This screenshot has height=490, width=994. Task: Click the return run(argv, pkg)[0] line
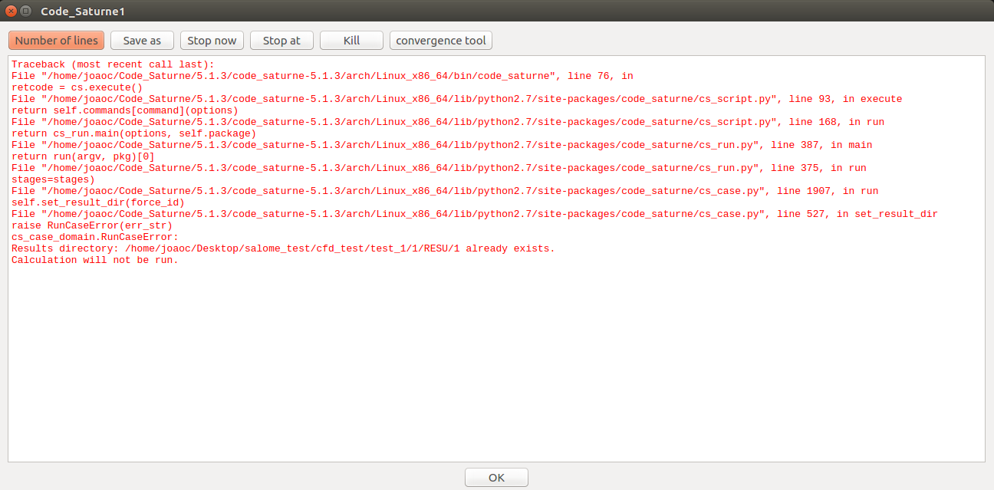(83, 156)
